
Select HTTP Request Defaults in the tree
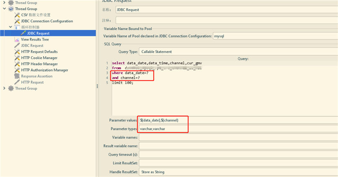pyautogui.click(x=40, y=52)
